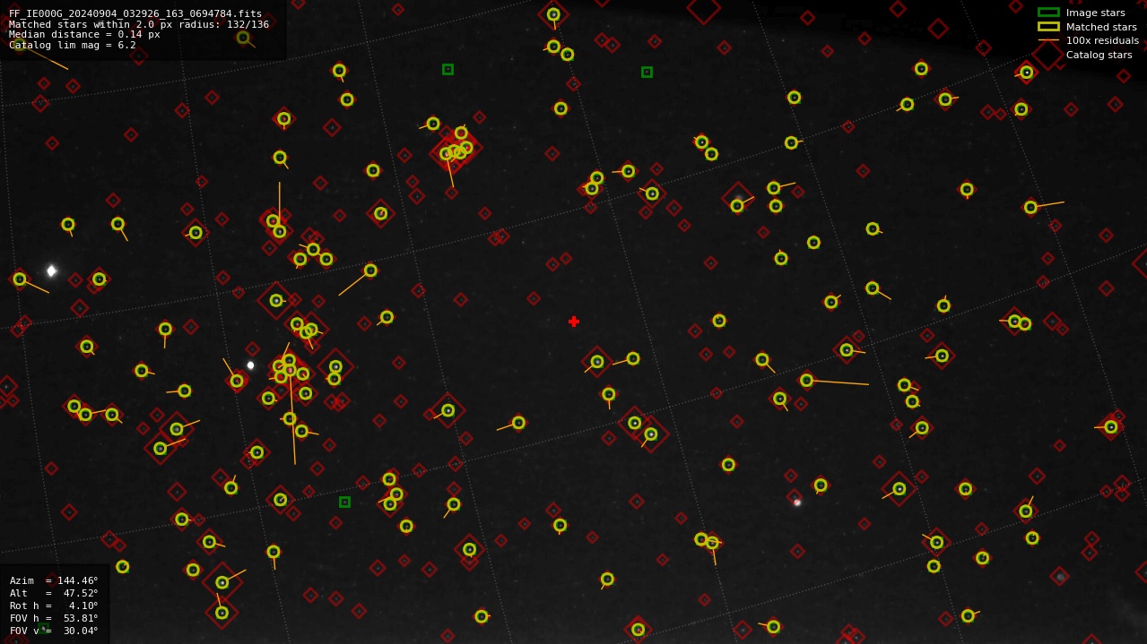
Task: Click the brightest white star at far left
Action: click(x=51, y=270)
